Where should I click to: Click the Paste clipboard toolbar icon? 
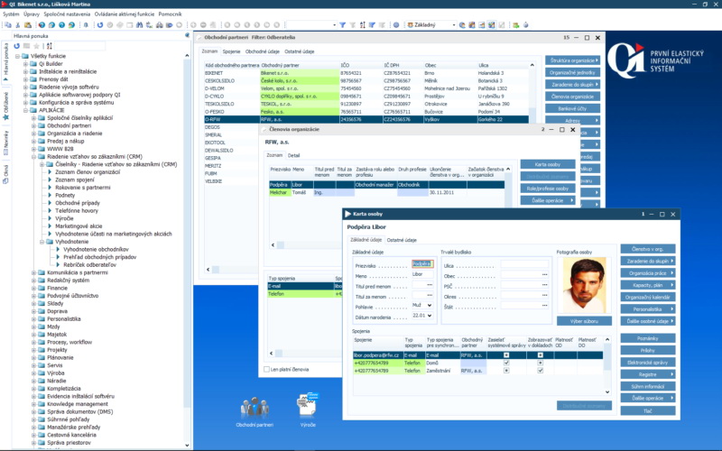pos(28,25)
